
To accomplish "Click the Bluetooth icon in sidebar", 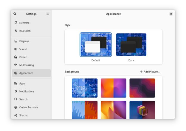I will [16, 31].
